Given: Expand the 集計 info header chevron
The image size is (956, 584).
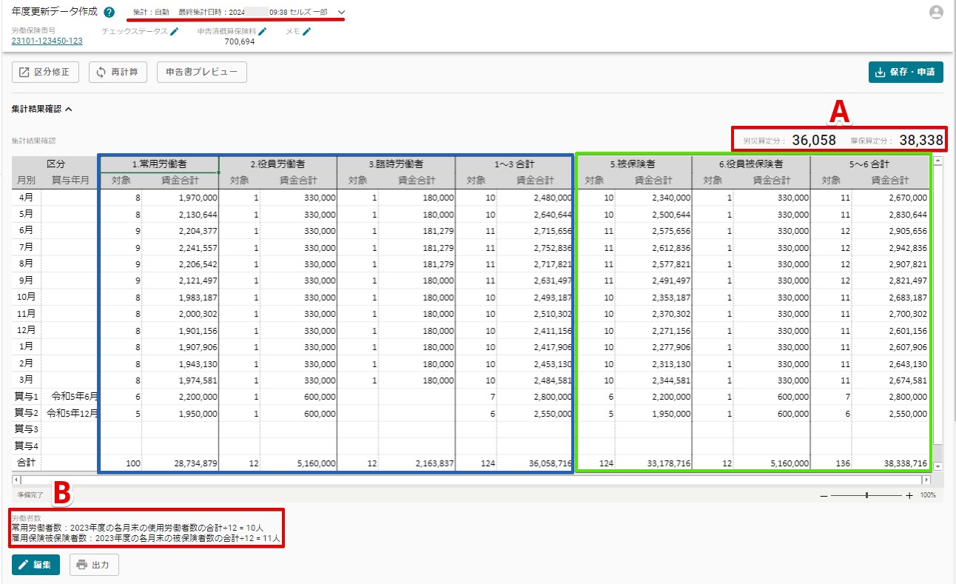Looking at the screenshot, I should 341,13.
